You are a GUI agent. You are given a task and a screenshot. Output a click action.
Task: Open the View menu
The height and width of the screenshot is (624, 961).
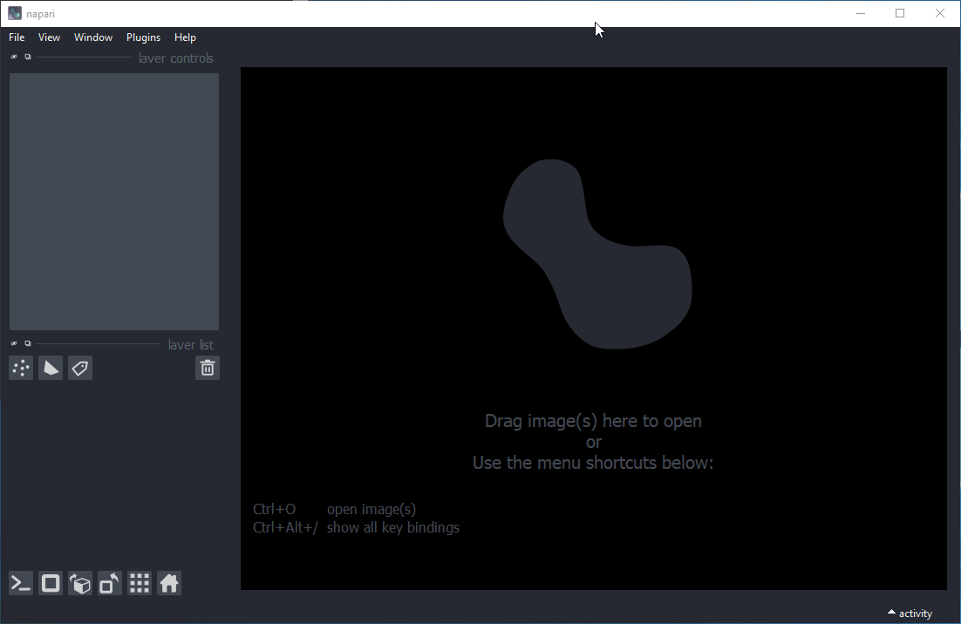(49, 37)
